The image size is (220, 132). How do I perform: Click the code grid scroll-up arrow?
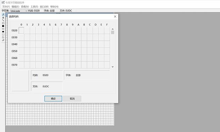point(113,29)
